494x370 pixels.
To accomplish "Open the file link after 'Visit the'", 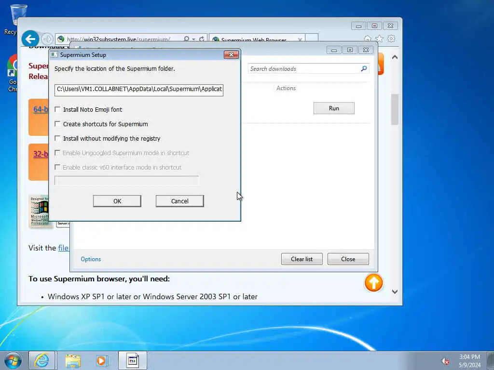I will pos(63,248).
